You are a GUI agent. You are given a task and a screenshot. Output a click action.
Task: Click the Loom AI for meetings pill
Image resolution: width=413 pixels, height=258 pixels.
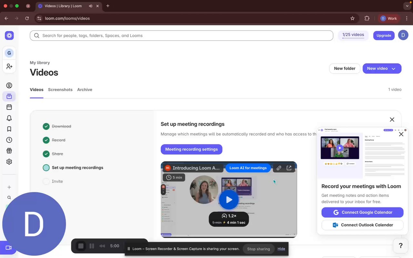[x=248, y=168]
